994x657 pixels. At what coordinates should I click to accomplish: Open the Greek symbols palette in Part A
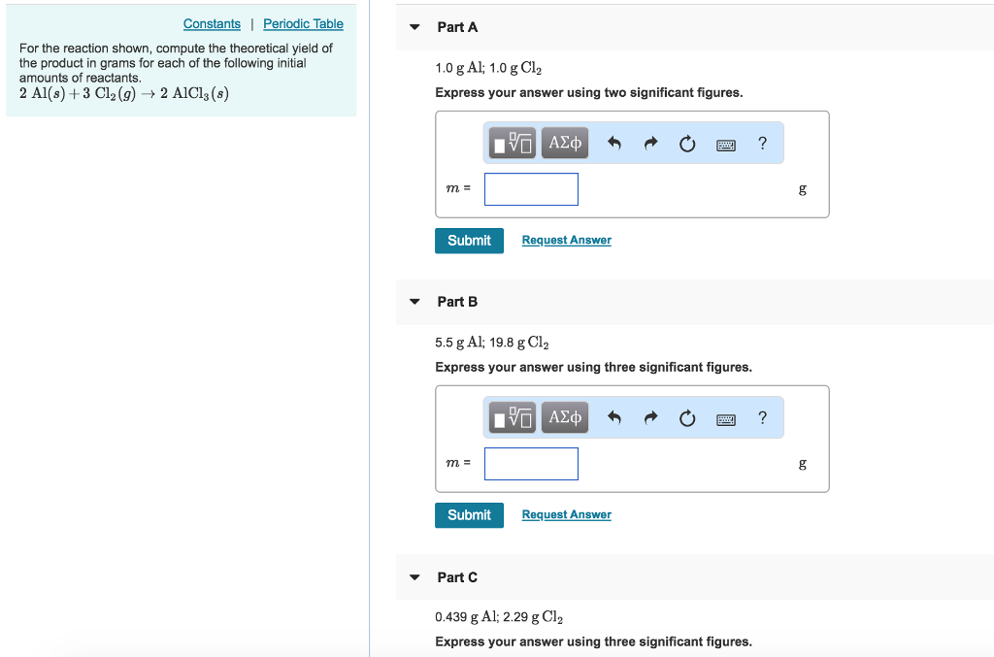(564, 143)
